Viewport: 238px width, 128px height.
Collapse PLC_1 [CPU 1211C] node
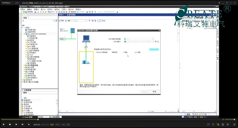(24, 34)
